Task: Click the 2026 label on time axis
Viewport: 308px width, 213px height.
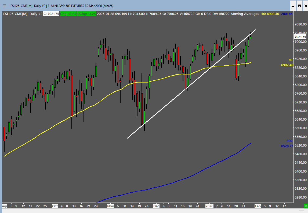Action: tap(209, 206)
